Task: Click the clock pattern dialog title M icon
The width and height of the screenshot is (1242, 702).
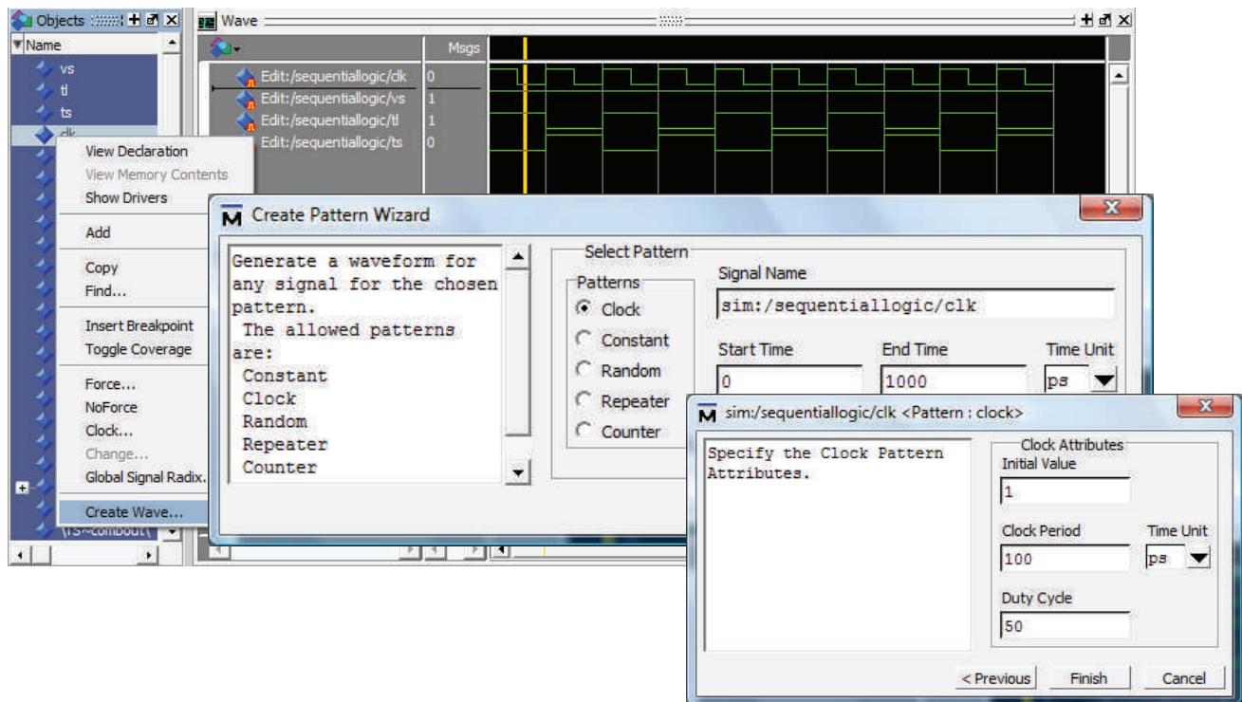Action: coord(707,414)
